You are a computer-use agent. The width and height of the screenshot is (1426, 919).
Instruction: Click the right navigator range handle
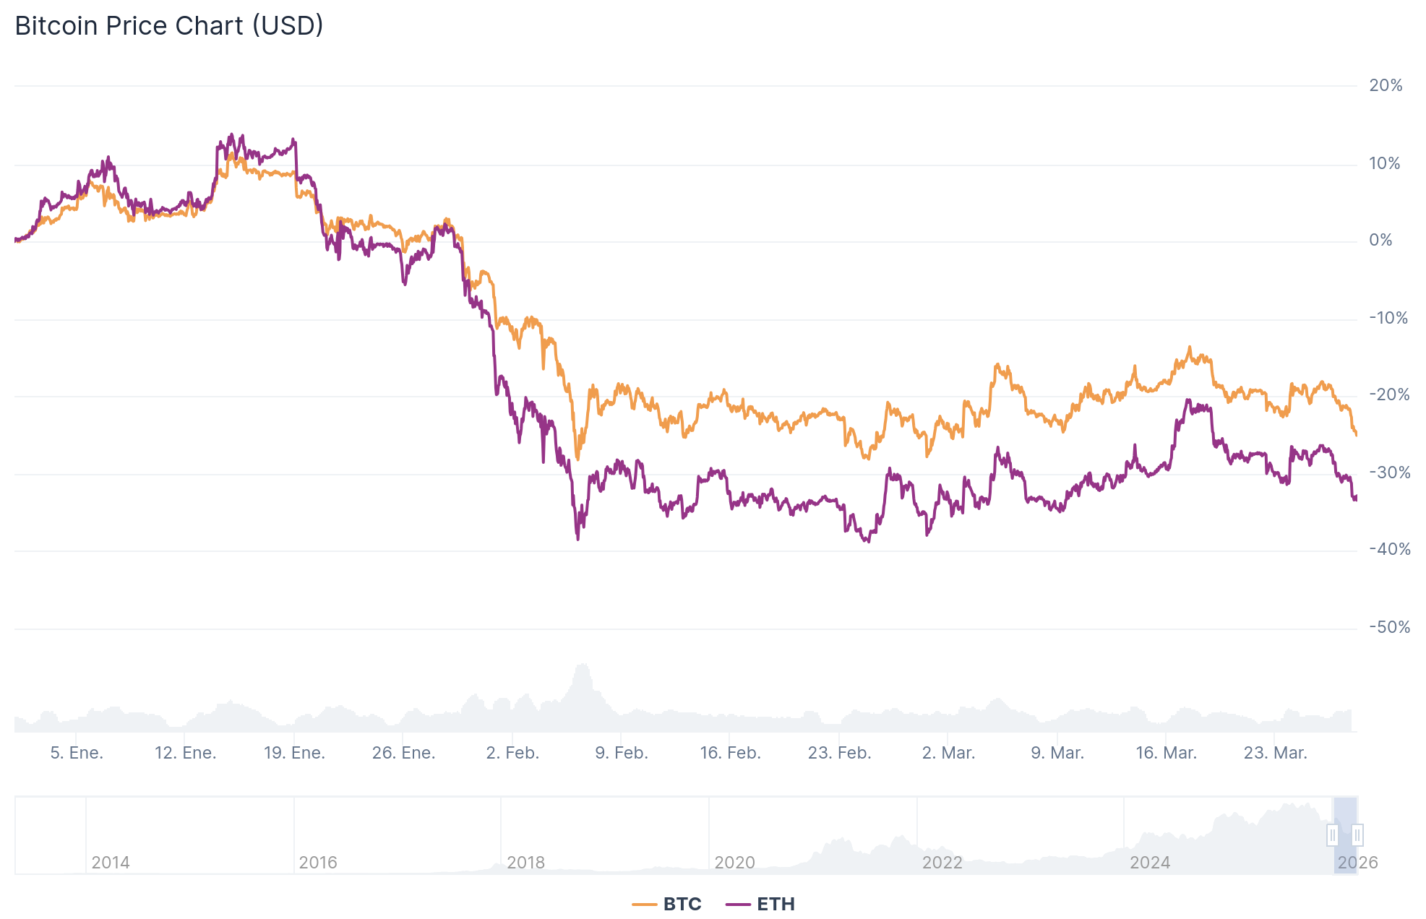[1357, 835]
